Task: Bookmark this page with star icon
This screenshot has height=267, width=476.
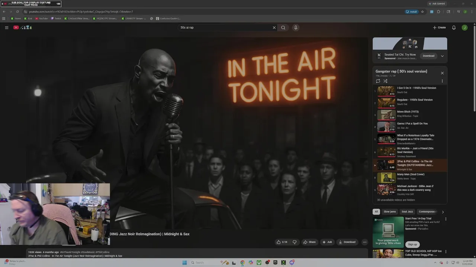Action: click(422, 11)
